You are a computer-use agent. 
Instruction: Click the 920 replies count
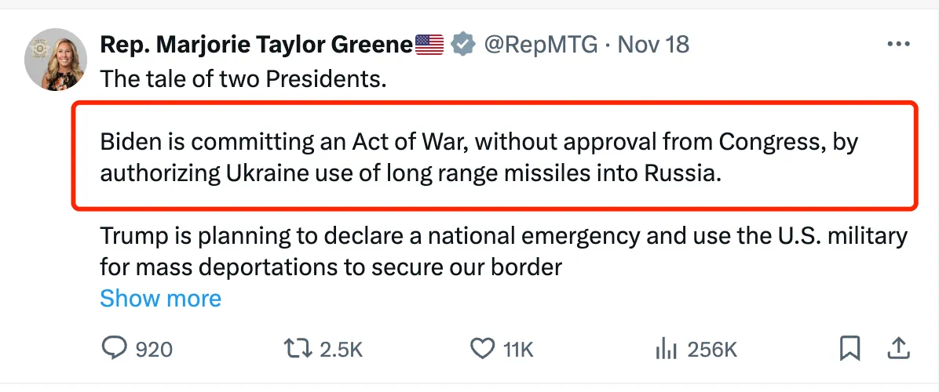[x=154, y=350]
